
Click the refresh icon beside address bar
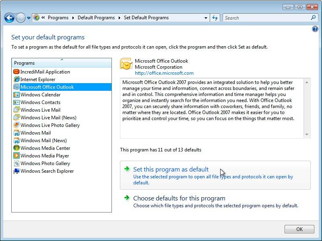[215, 18]
